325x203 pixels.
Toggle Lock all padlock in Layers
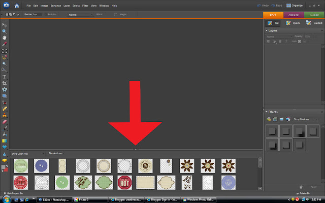(304, 42)
